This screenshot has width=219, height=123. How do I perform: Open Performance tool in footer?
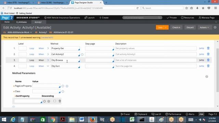(173, 114)
